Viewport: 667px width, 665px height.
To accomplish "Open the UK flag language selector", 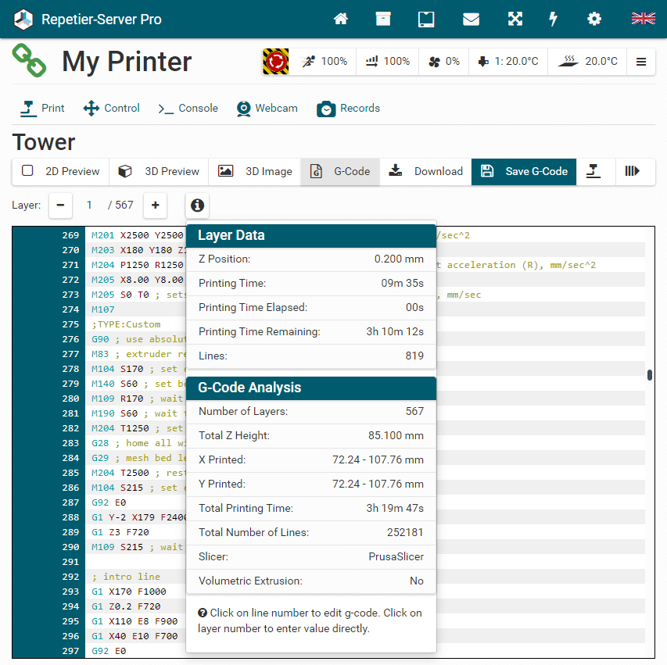I will coord(643,20).
